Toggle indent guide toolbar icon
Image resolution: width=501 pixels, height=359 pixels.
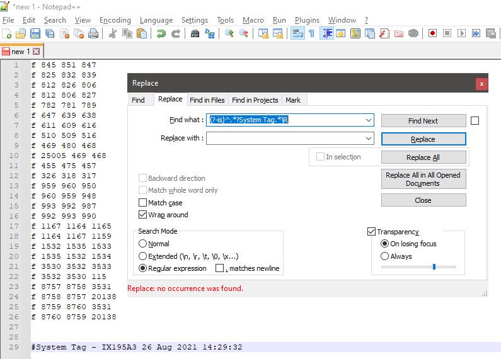point(327,33)
